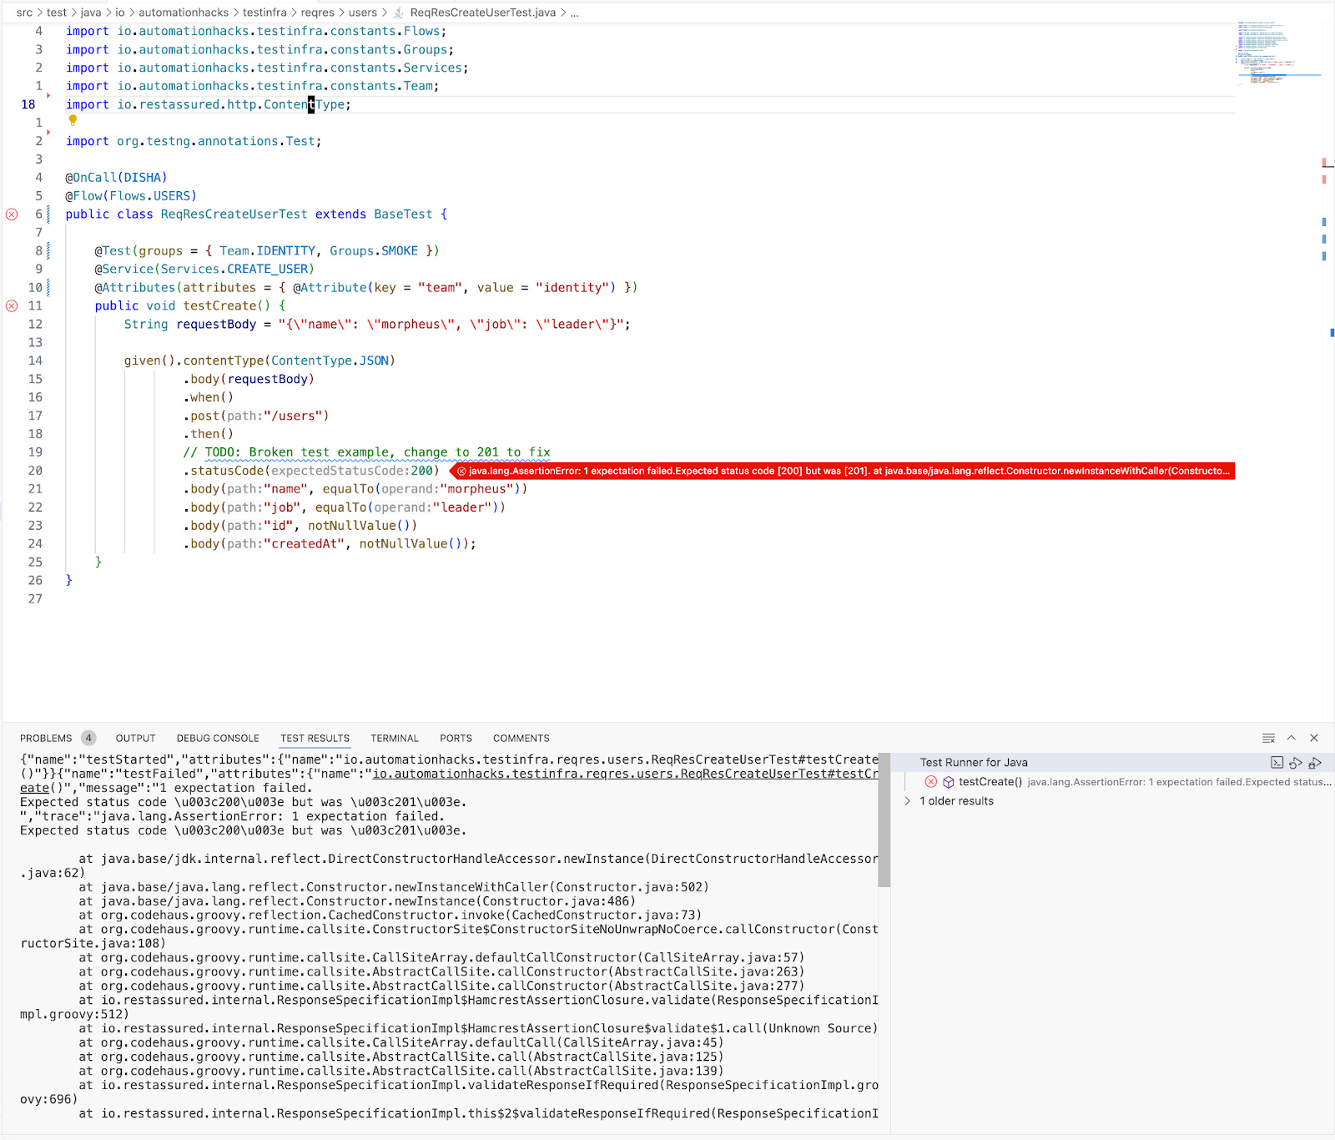Open the 'users' breadcrumb dropdown
1335x1140 pixels.
click(364, 13)
